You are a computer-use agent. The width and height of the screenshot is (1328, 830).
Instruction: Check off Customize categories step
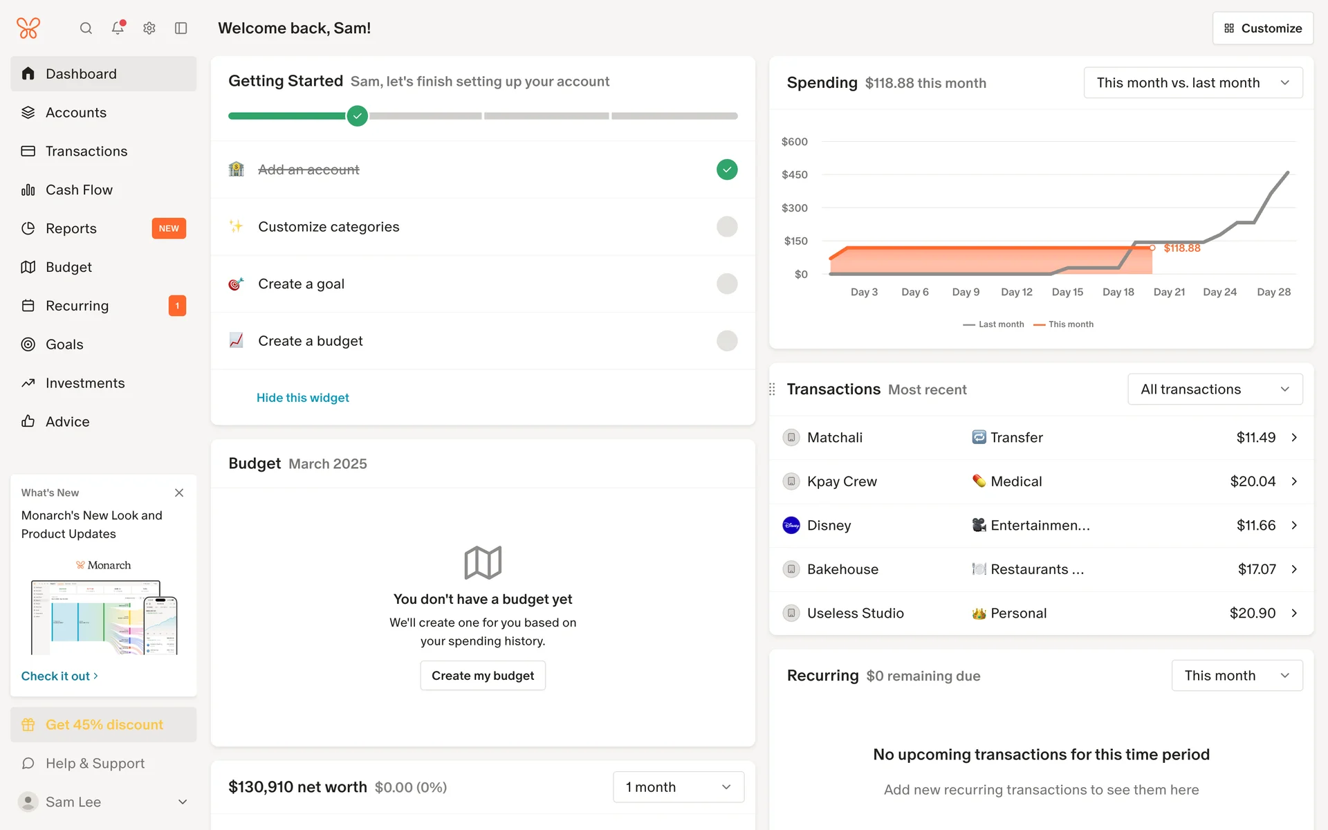click(x=726, y=227)
